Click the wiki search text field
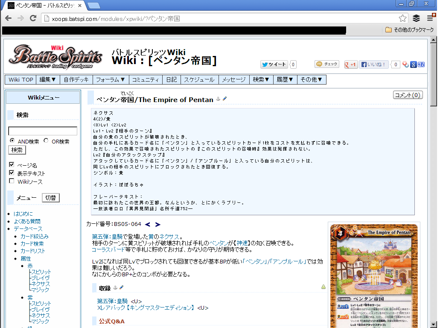Screen dimensions: 443x328 [43, 131]
